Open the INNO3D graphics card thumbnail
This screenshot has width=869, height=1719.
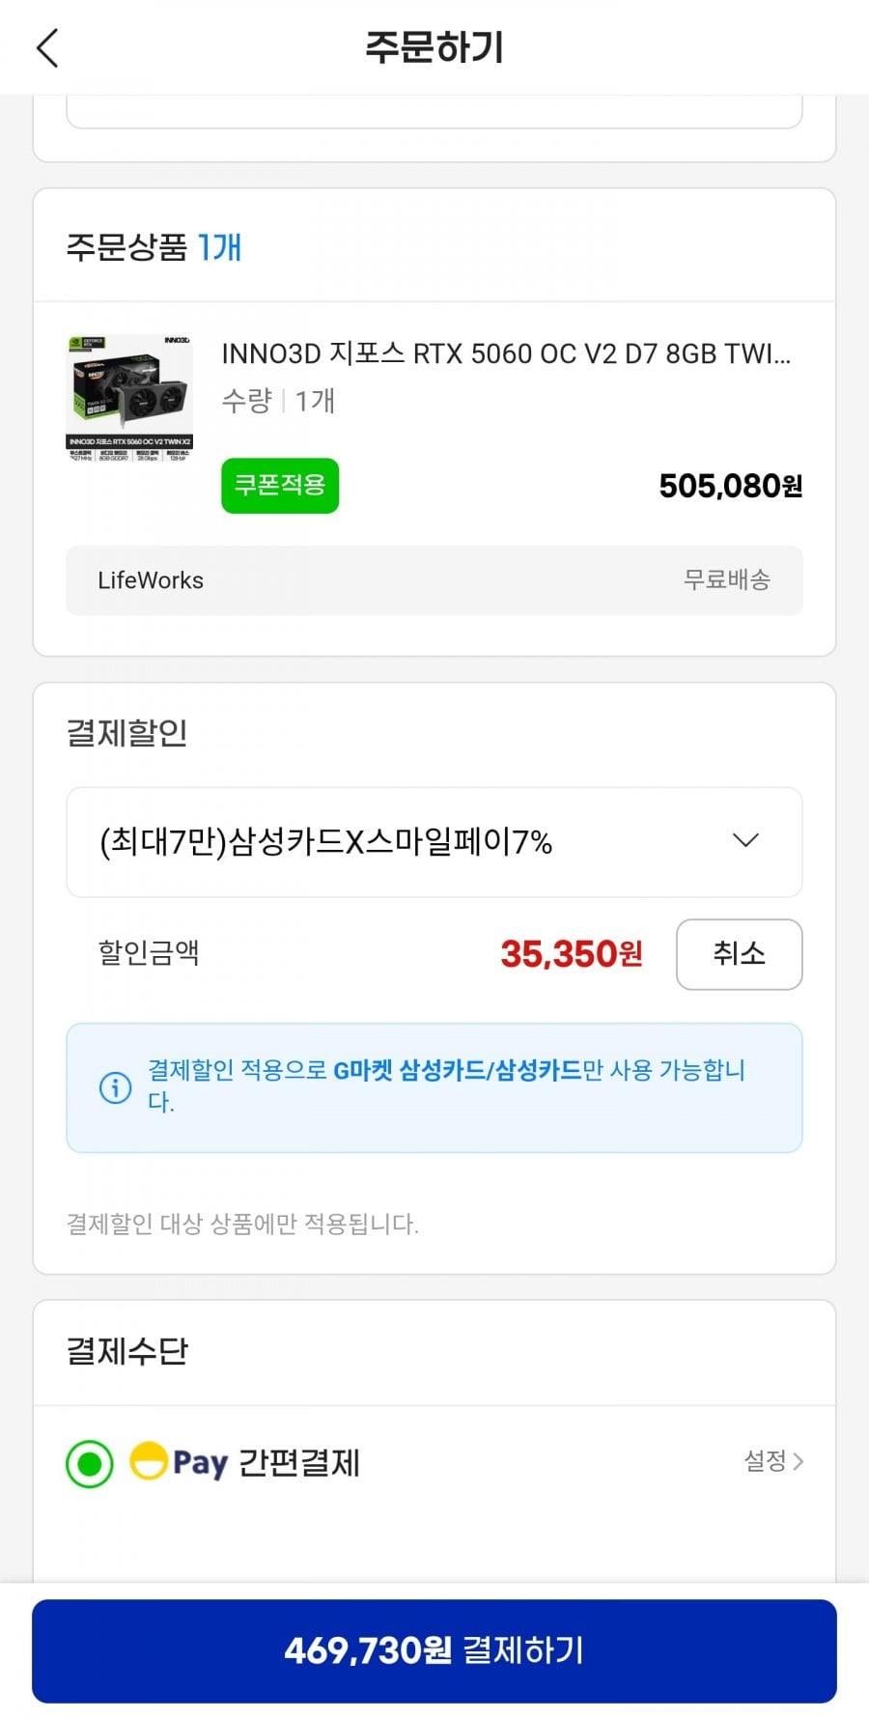tap(129, 398)
